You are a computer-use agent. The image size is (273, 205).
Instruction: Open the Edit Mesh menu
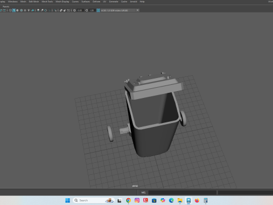(x=34, y=2)
